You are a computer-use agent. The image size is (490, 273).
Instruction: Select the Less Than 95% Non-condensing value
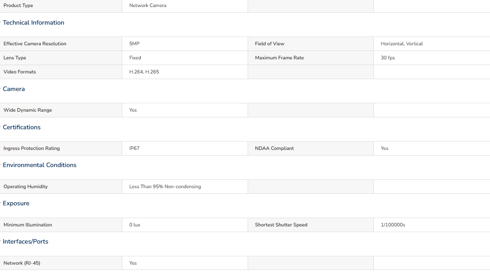[165, 186]
